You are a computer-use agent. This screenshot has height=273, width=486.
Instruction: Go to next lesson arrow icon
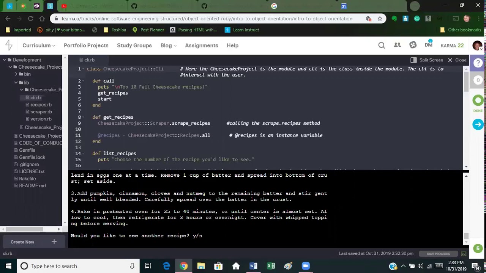[478, 124]
